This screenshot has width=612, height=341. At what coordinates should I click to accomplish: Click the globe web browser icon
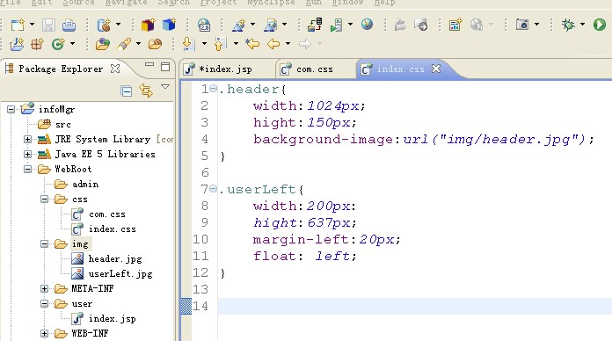point(367,25)
